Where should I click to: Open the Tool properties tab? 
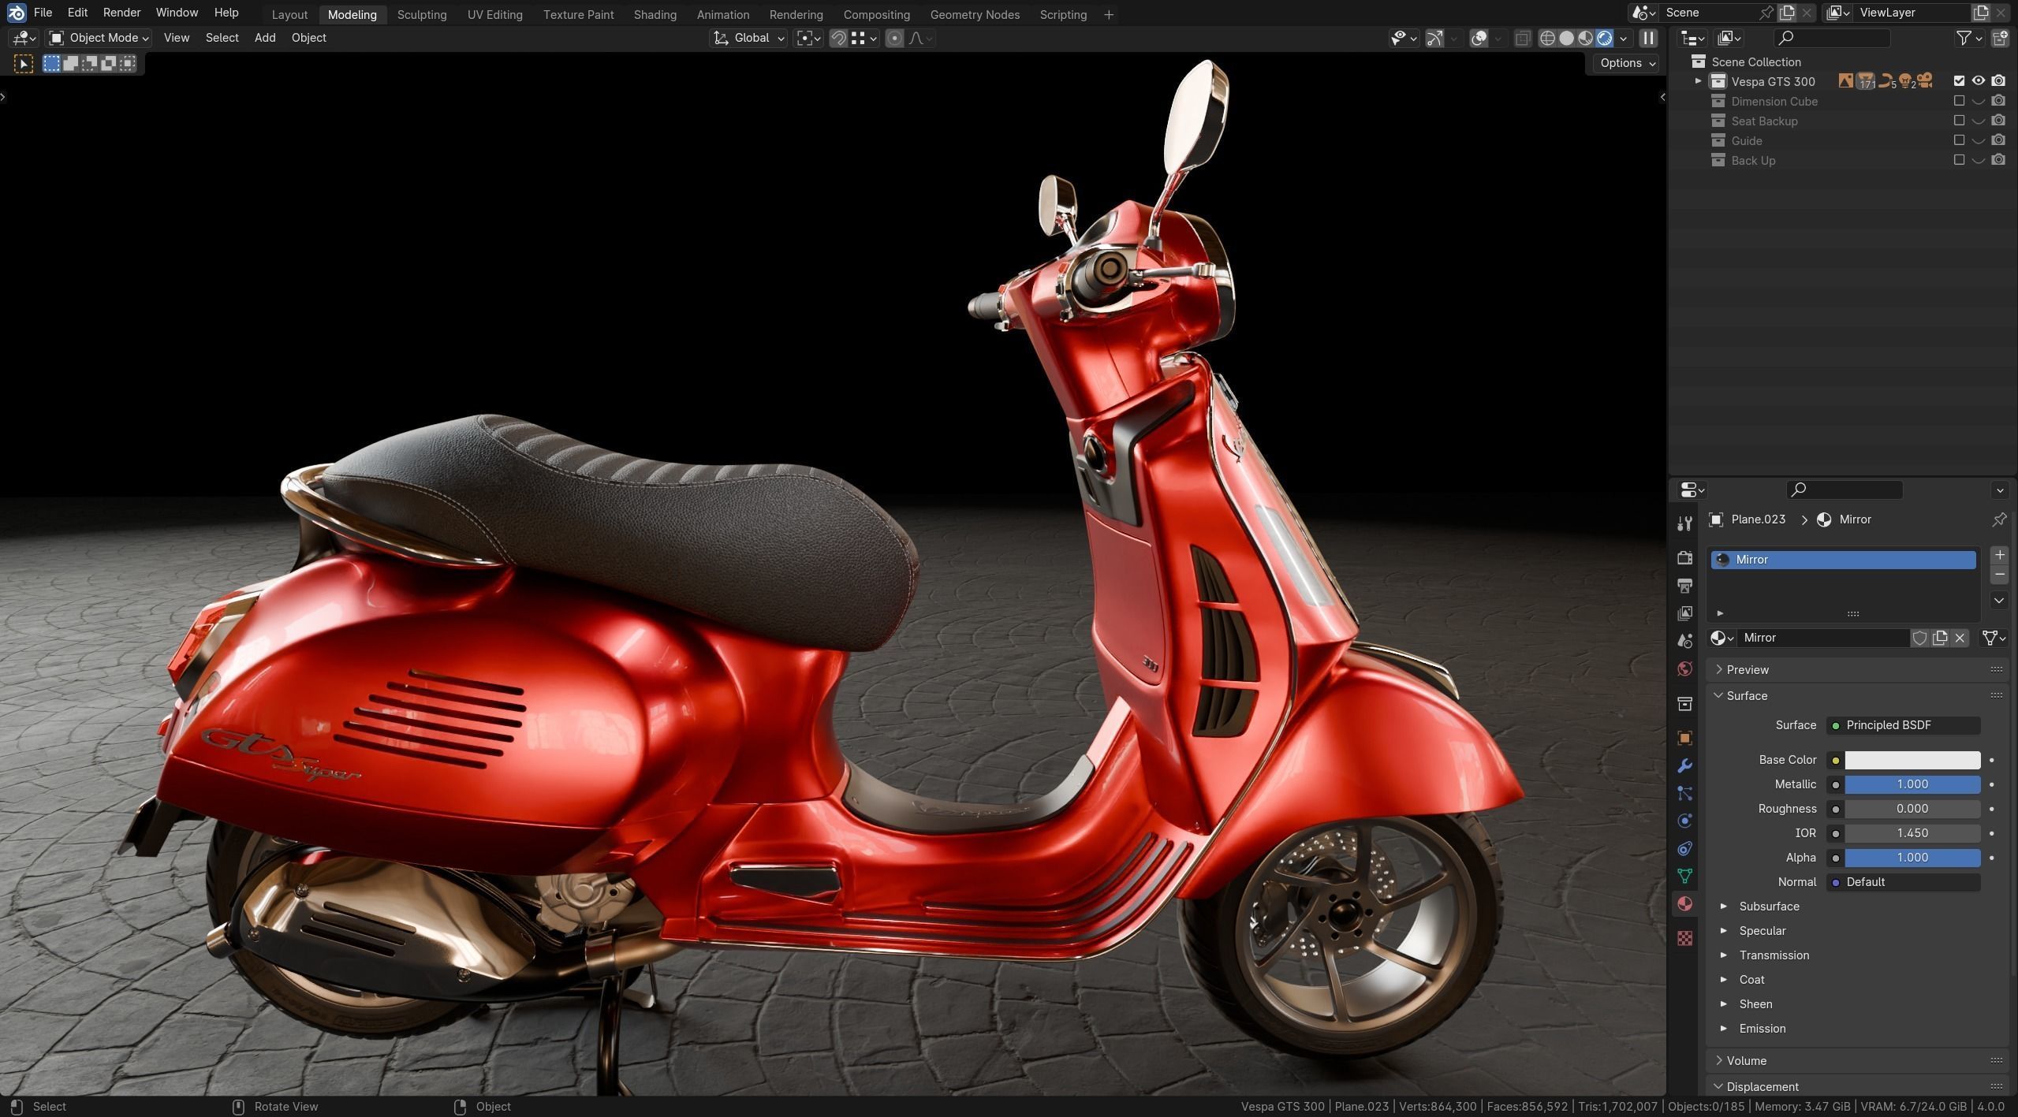pyautogui.click(x=1684, y=523)
